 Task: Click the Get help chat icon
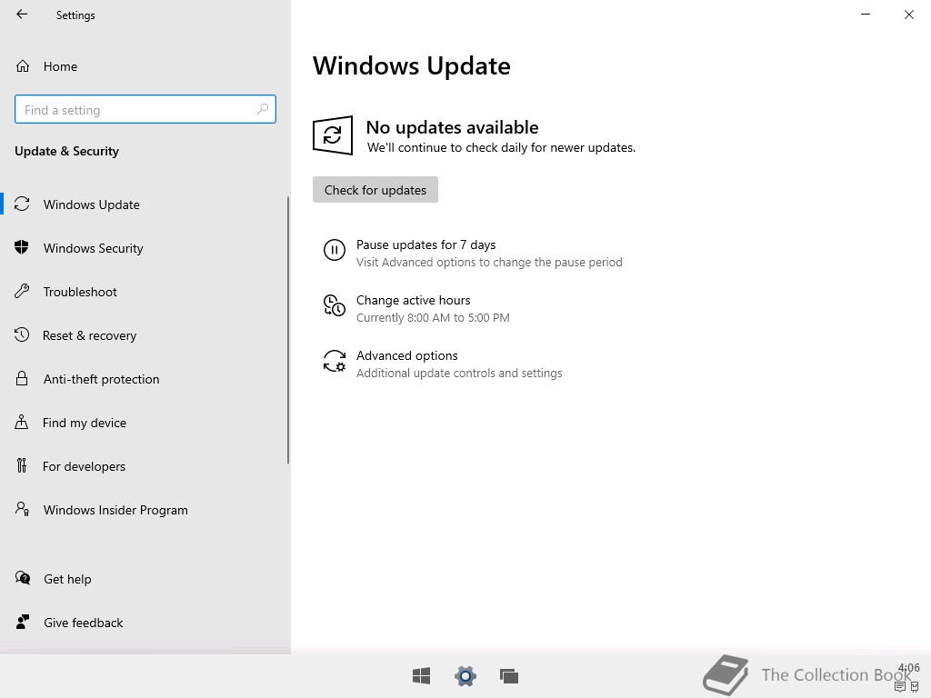[x=23, y=578]
